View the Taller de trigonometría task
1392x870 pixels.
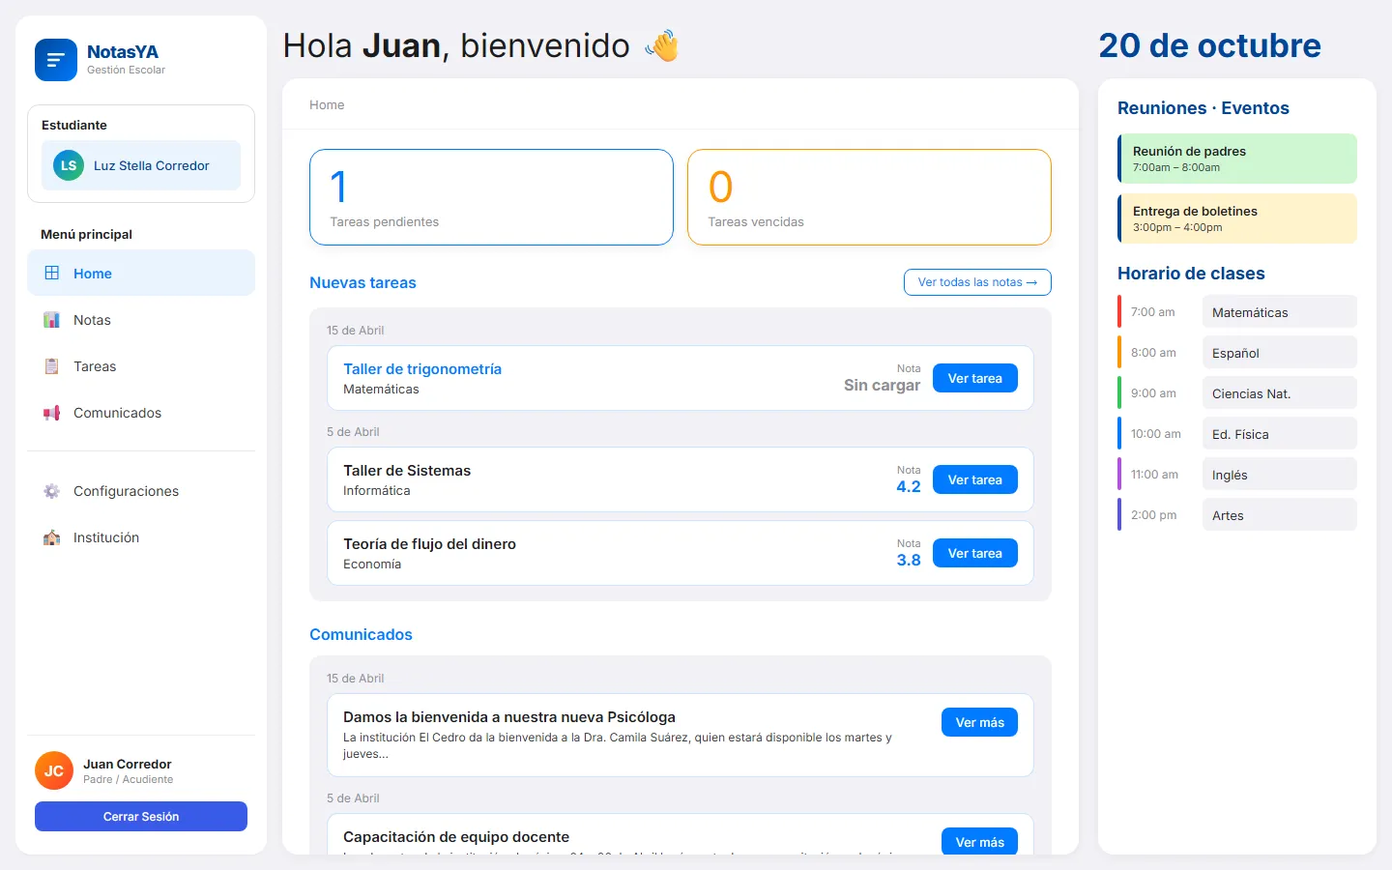pos(975,378)
